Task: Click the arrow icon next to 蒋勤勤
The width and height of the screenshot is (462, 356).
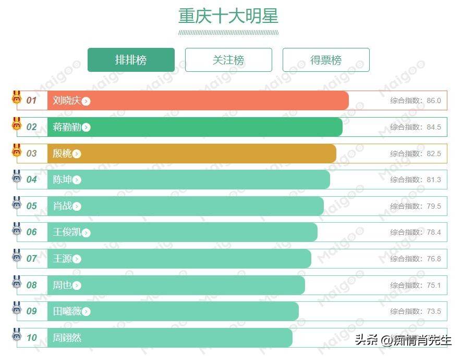Action: coord(86,128)
